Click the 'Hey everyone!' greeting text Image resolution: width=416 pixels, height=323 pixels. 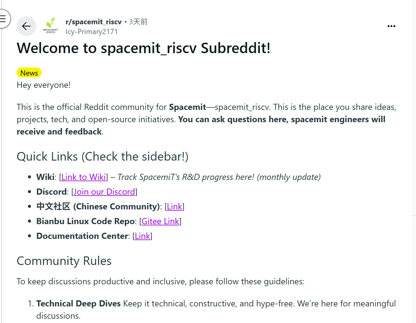[x=44, y=85]
